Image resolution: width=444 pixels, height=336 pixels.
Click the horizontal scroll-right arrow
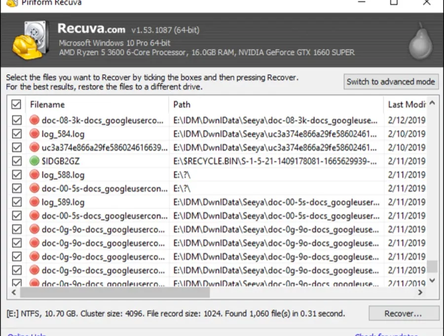point(420,292)
